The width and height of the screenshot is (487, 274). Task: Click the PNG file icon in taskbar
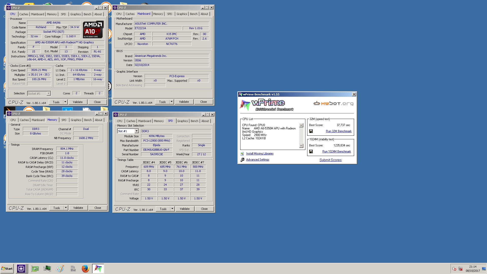point(73,268)
